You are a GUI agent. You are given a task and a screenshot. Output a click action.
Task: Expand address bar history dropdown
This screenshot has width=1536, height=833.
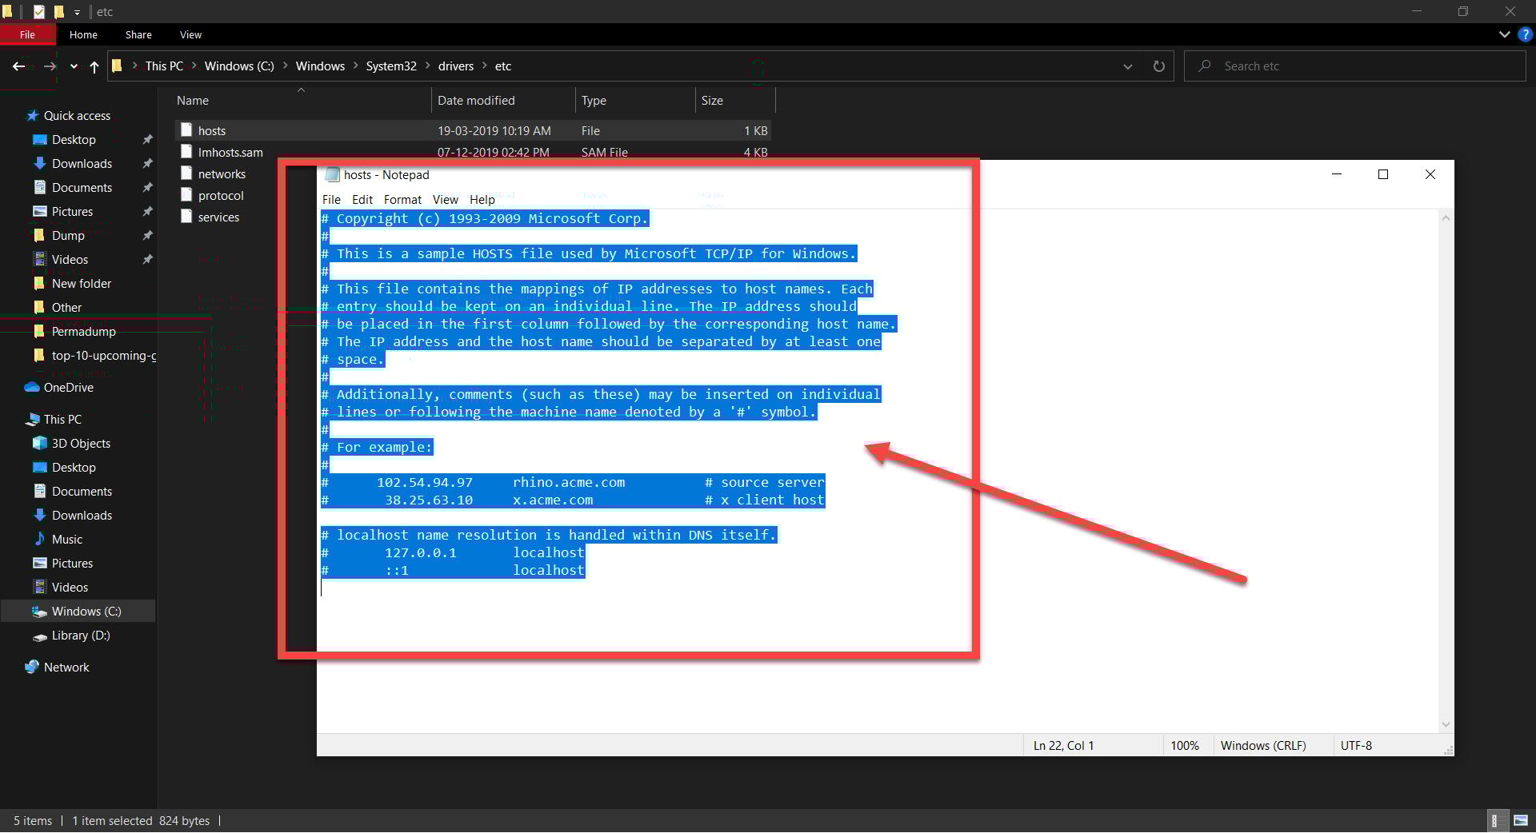(1128, 66)
